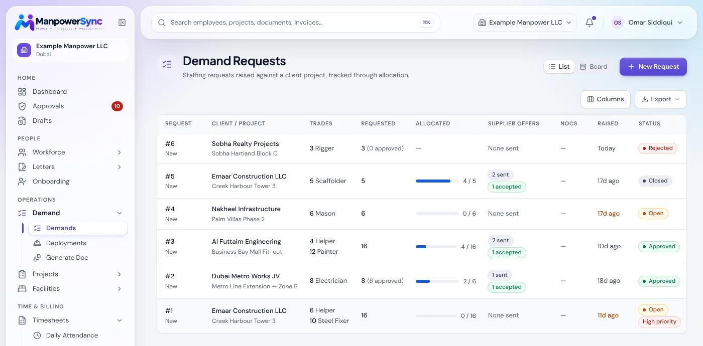Open the Export dropdown
The image size is (703, 346).
[661, 99]
